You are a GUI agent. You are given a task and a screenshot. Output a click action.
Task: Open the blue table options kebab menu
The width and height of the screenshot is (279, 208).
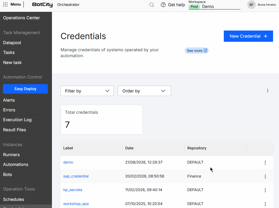(268, 91)
